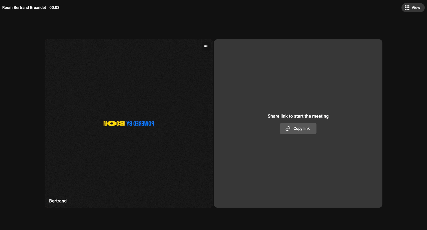
Task: Click the Share link to start the meeting text
Action: tap(298, 116)
